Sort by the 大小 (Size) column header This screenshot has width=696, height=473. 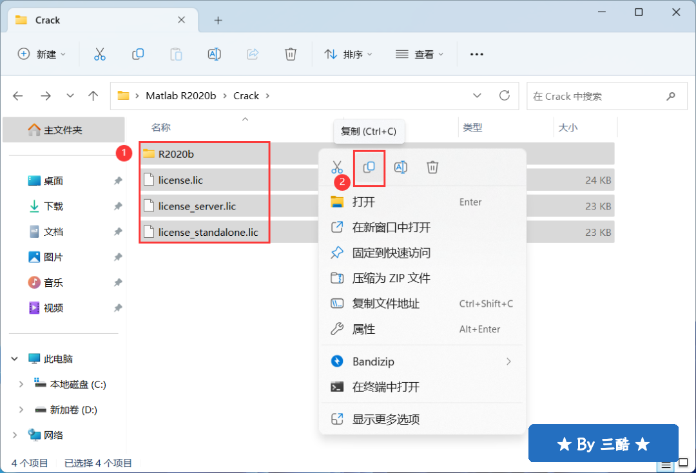(x=568, y=128)
